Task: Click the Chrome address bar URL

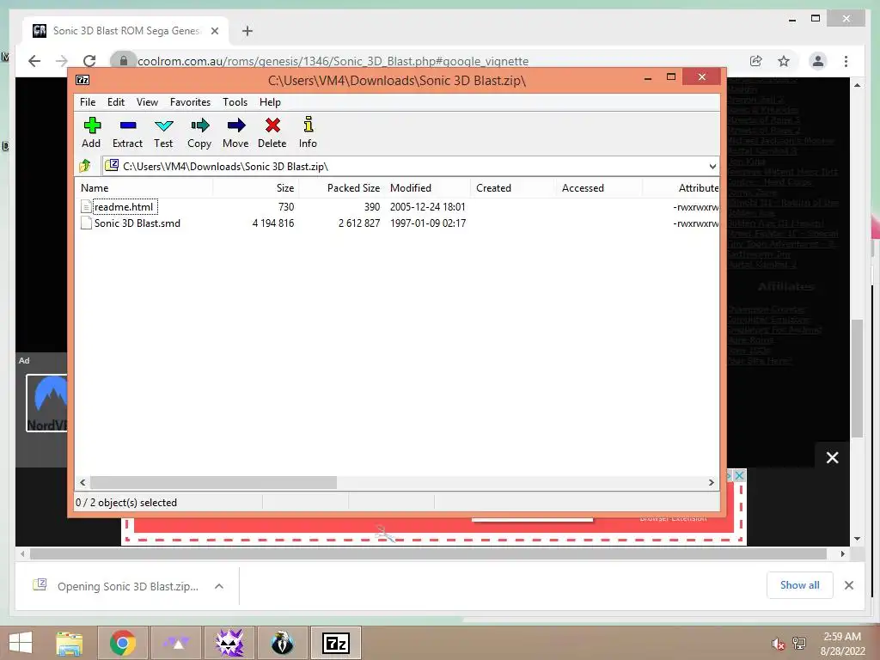Action: pos(333,61)
